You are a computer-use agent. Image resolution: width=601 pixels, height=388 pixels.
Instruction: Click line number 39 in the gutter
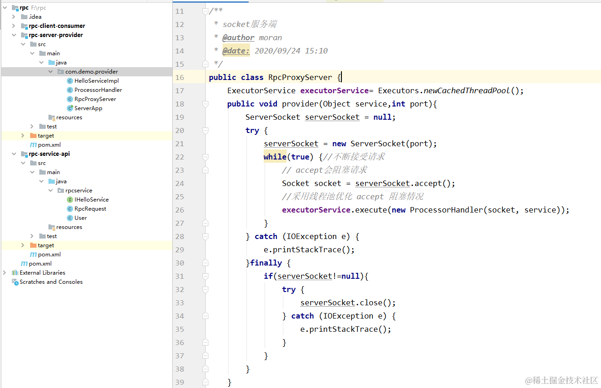click(x=179, y=382)
